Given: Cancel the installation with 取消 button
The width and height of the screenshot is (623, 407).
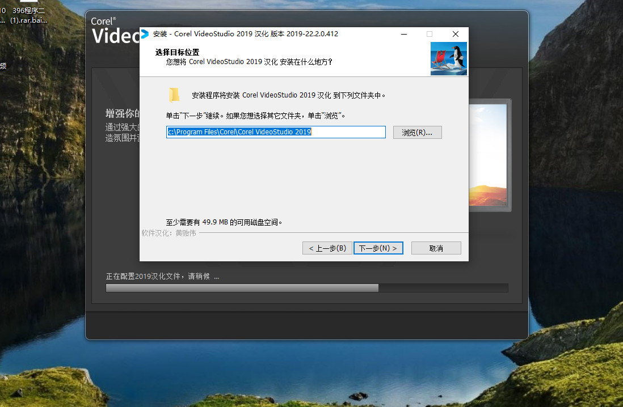Looking at the screenshot, I should pos(436,248).
